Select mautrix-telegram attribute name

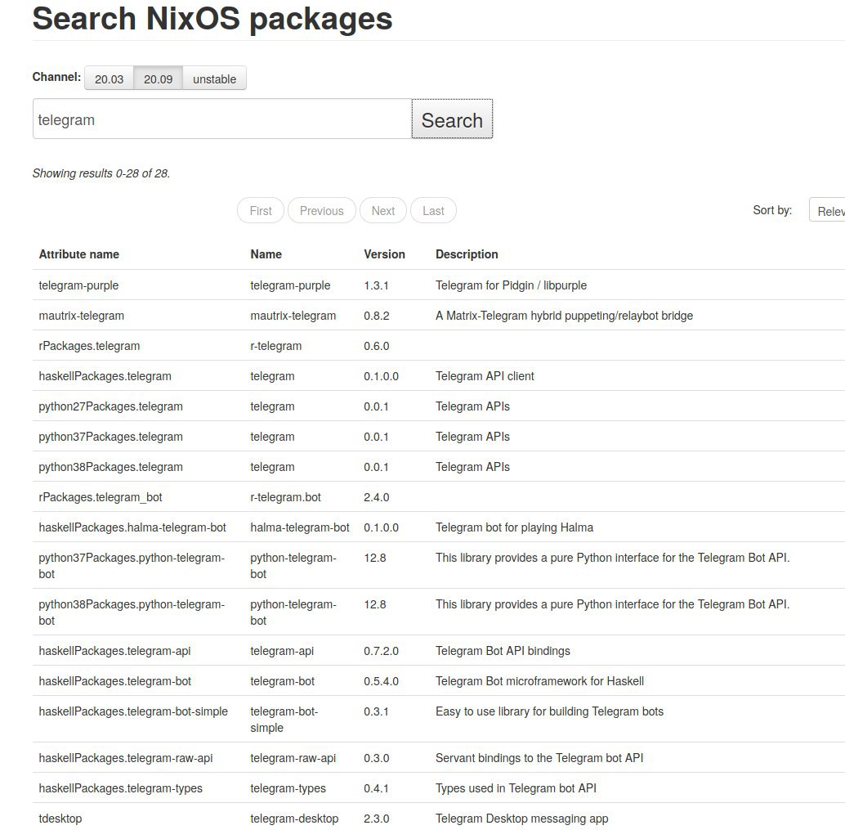coord(82,316)
